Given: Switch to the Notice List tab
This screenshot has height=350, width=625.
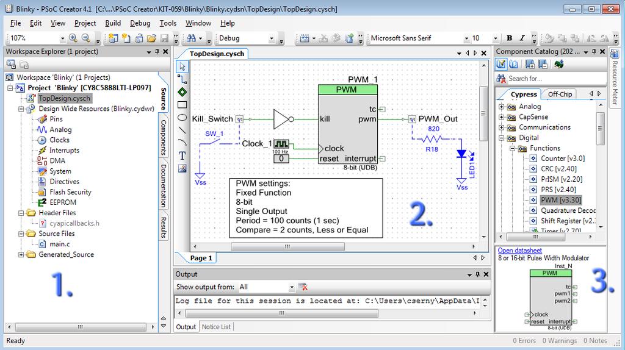Looking at the screenshot, I should (x=216, y=327).
